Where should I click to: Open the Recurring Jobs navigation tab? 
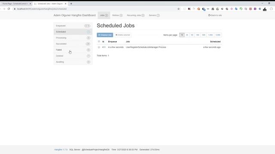coord(136,15)
